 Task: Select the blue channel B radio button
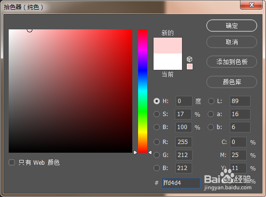click(156, 168)
